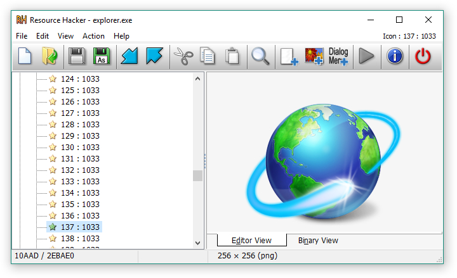Click the New blank script icon
The height and width of the screenshot is (278, 457).
(25, 56)
